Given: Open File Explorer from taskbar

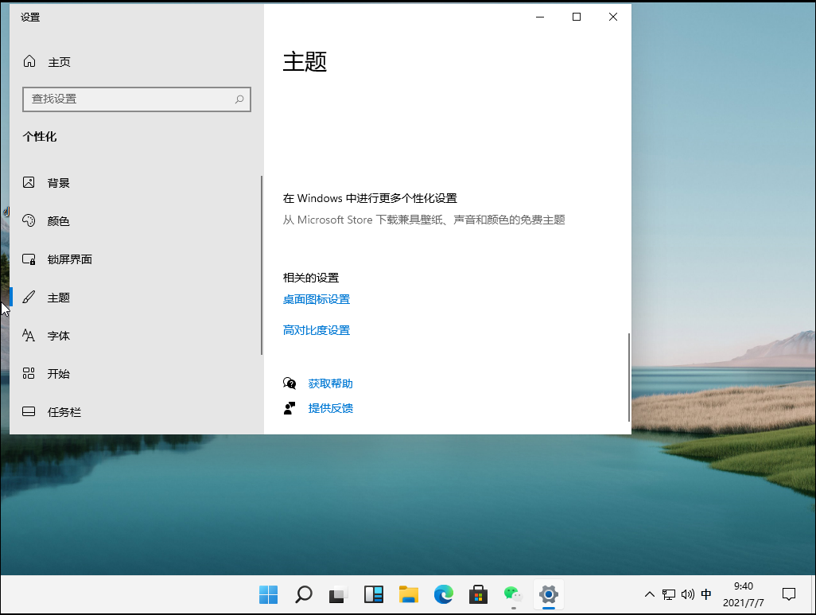Looking at the screenshot, I should click(x=408, y=594).
